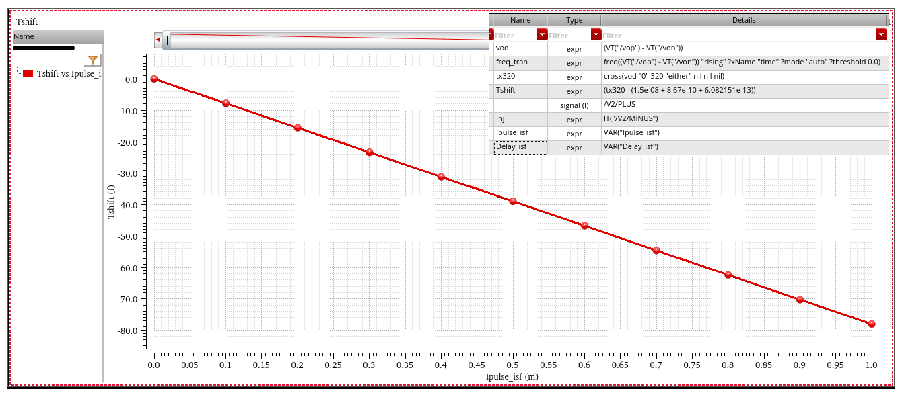This screenshot has width=902, height=395.
Task: Click the data point at Ipulse_isf 0.8
Action: point(728,275)
